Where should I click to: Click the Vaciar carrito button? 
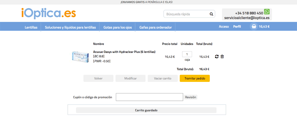(x=163, y=78)
